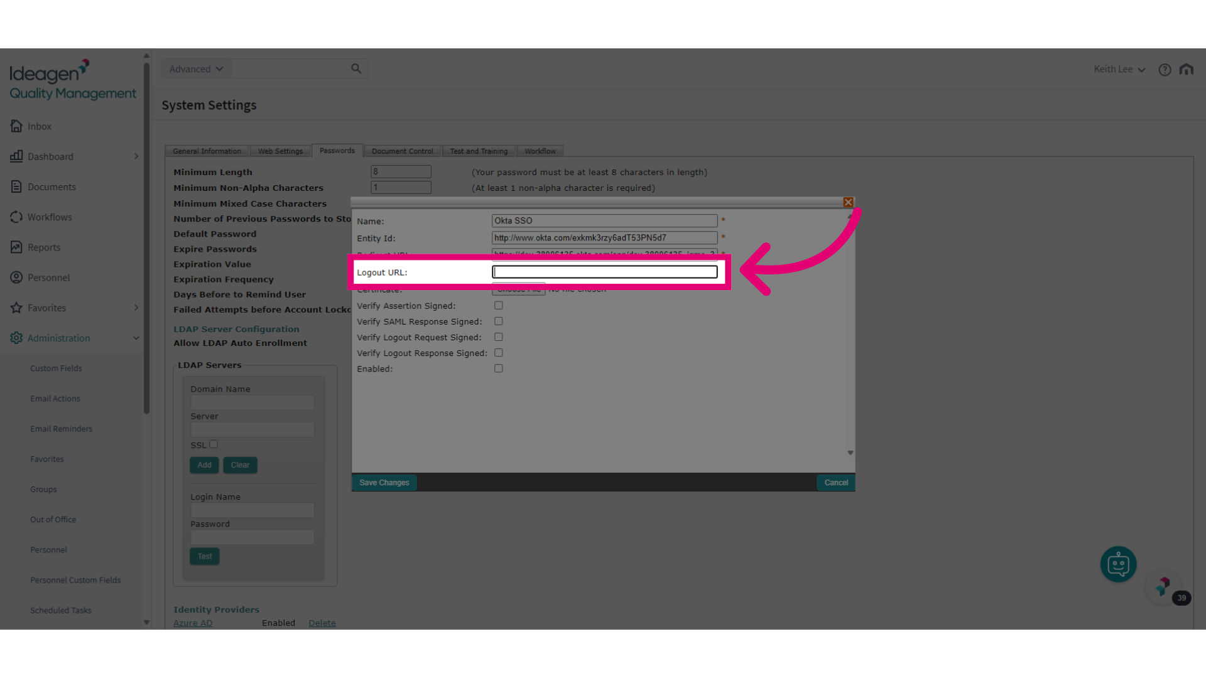This screenshot has width=1206, height=678.
Task: Expand the Dashboard submenu chevron
Action: click(x=136, y=156)
